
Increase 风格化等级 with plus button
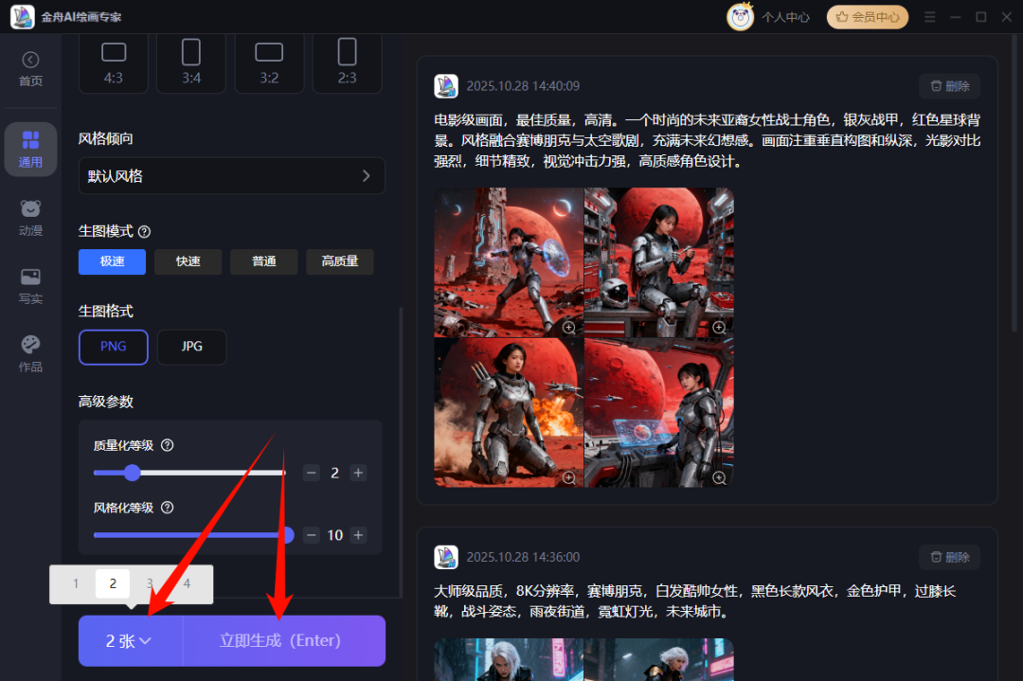(358, 535)
